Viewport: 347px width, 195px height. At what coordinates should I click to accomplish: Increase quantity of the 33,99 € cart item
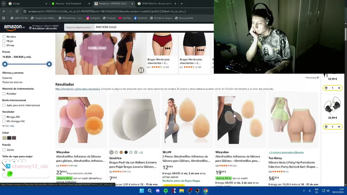pyautogui.click(x=339, y=88)
